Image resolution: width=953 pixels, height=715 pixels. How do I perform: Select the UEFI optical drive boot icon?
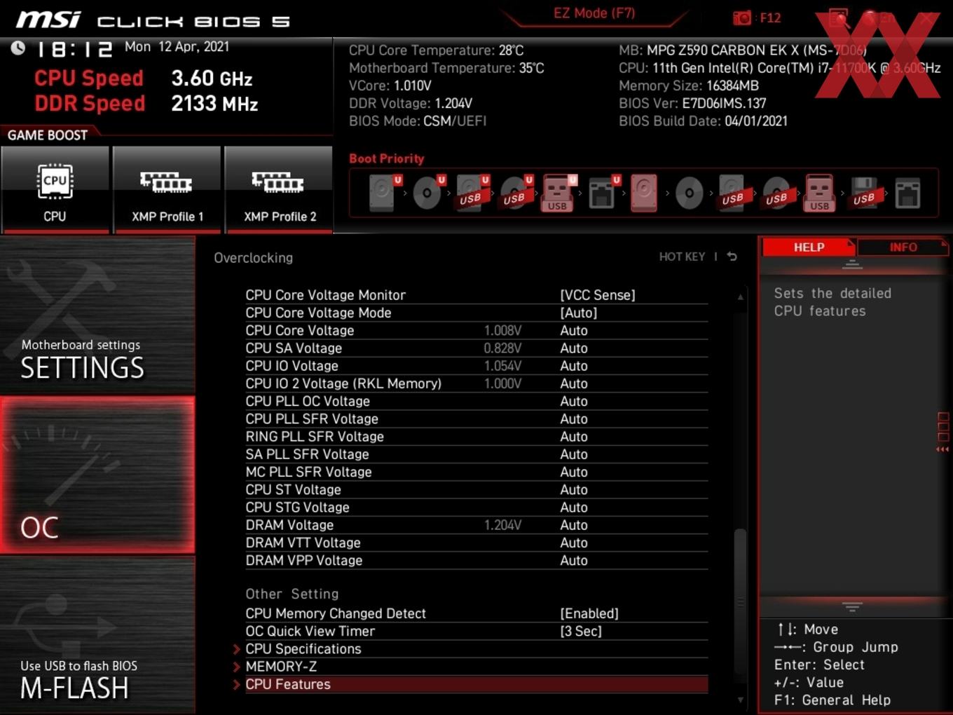pyautogui.click(x=427, y=193)
